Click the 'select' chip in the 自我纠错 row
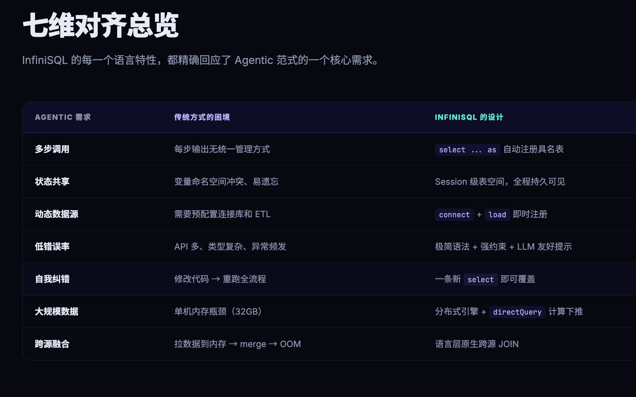Image resolution: width=636 pixels, height=397 pixels. 480,280
